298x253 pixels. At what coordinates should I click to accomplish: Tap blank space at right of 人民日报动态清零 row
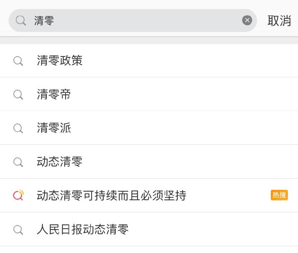[216, 229]
